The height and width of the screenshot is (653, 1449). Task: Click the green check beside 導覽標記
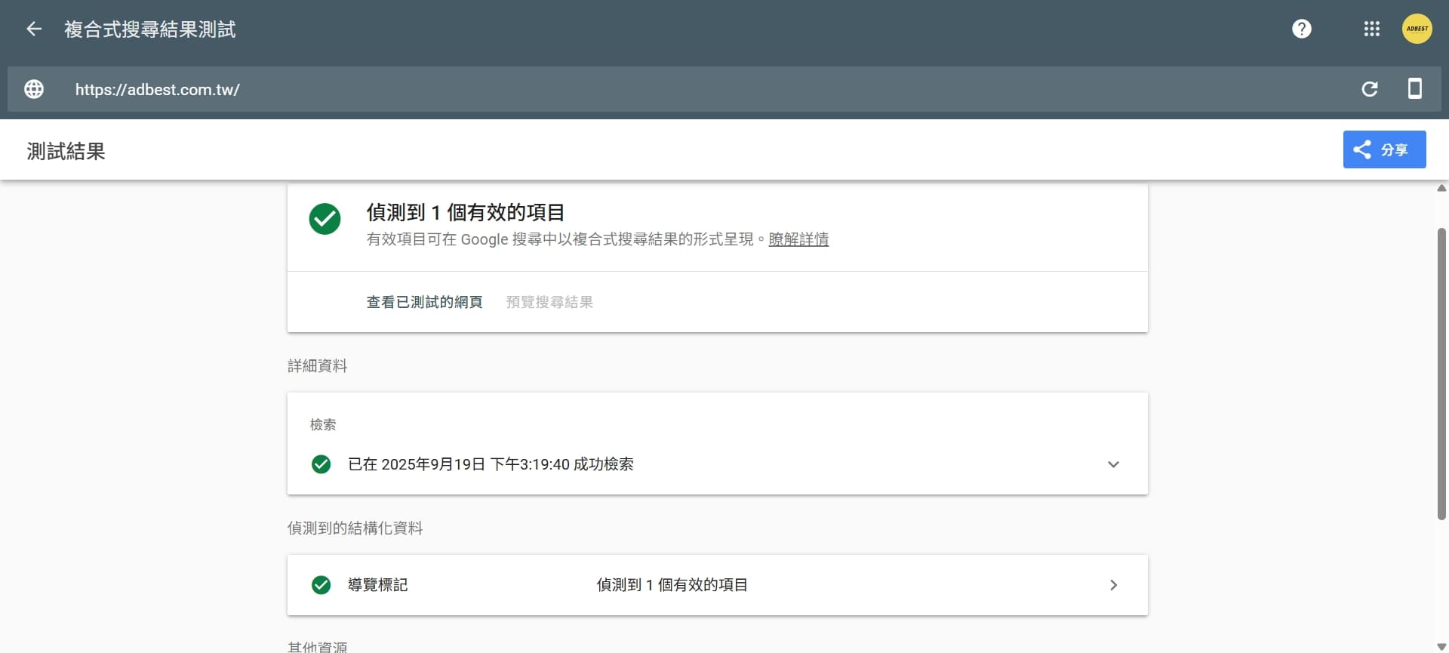click(321, 585)
